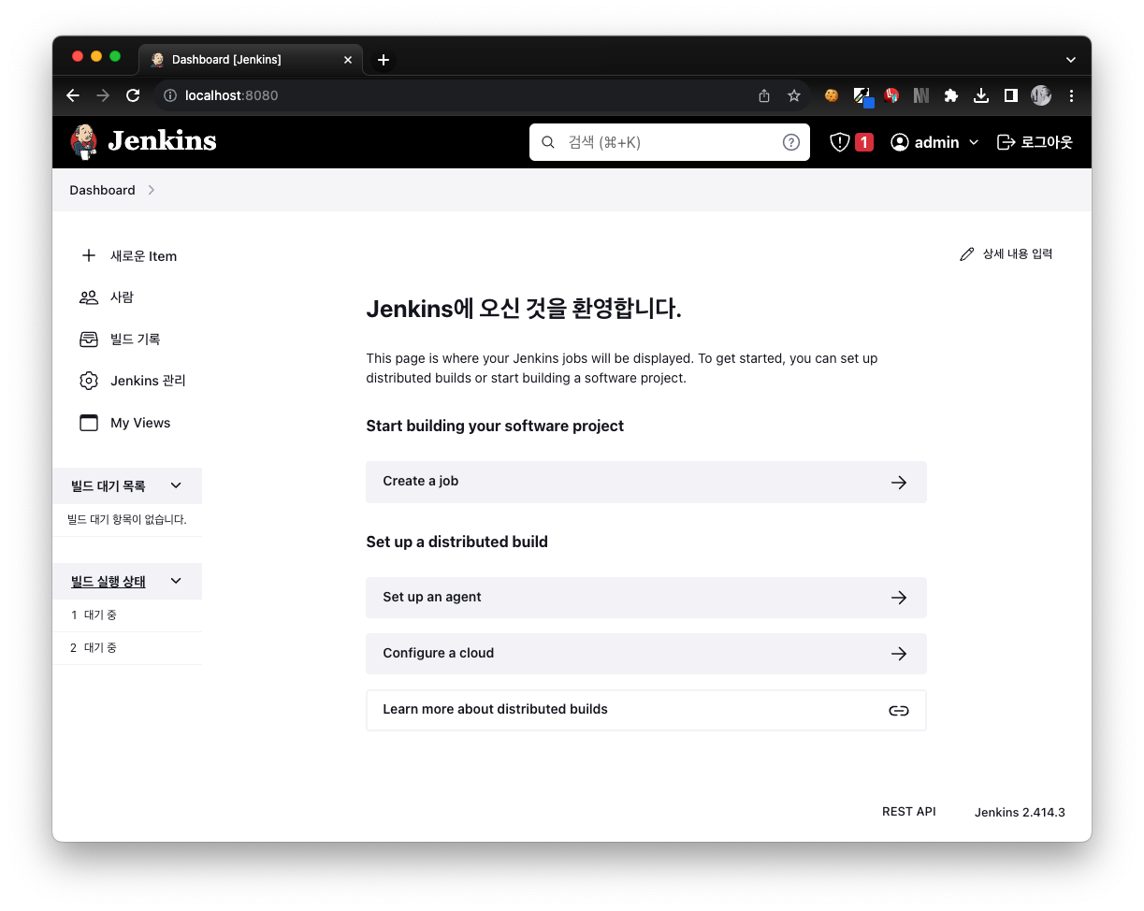Reload the page with refresh icon
The height and width of the screenshot is (911, 1144).
point(133,95)
